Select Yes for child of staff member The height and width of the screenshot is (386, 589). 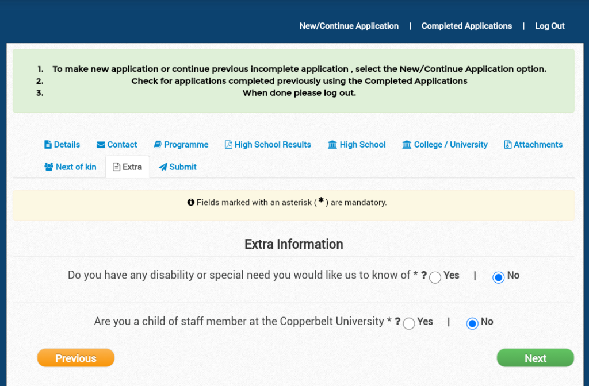(x=409, y=323)
